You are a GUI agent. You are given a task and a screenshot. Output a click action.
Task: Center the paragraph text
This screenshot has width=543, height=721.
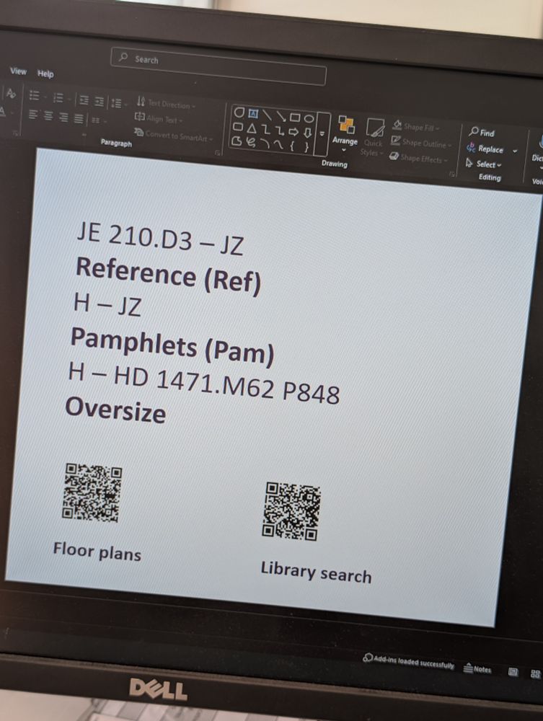[x=48, y=115]
